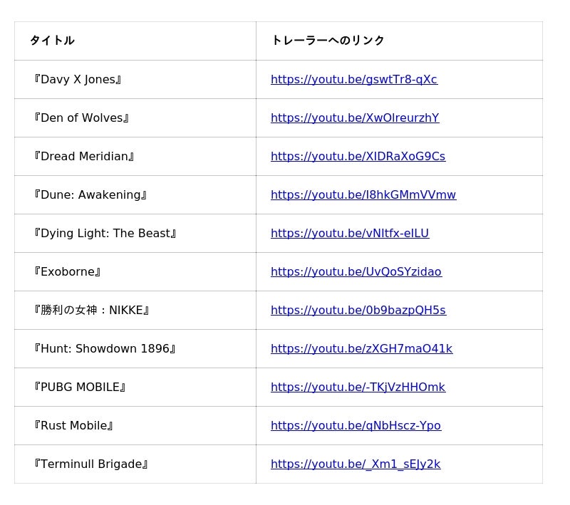The image size is (570, 505).
Task: Click the トレーラーへのリンク column header
Action: (328, 41)
